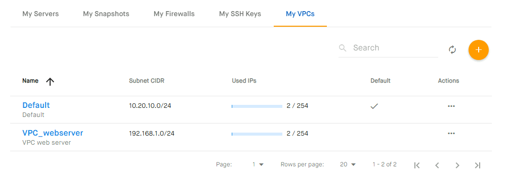508x182 pixels.
Task: Refresh the VPC list with the reload icon
Action: tap(452, 50)
